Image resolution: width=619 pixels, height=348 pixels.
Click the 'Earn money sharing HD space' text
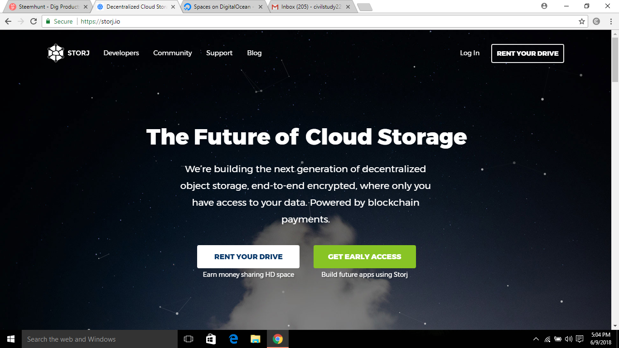click(248, 275)
